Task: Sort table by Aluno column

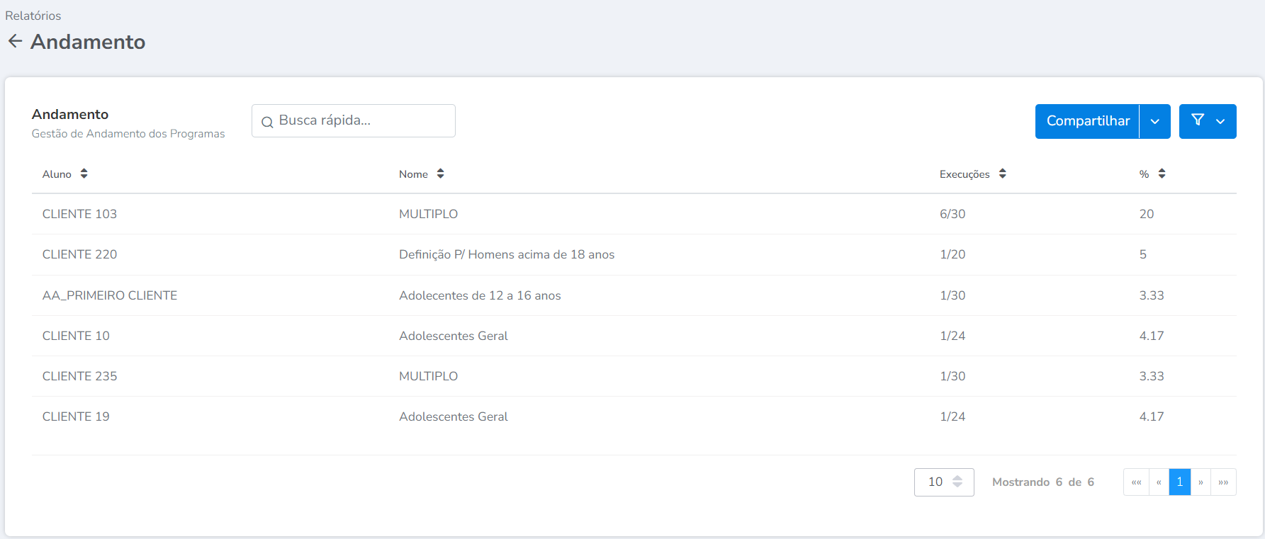Action: click(84, 174)
